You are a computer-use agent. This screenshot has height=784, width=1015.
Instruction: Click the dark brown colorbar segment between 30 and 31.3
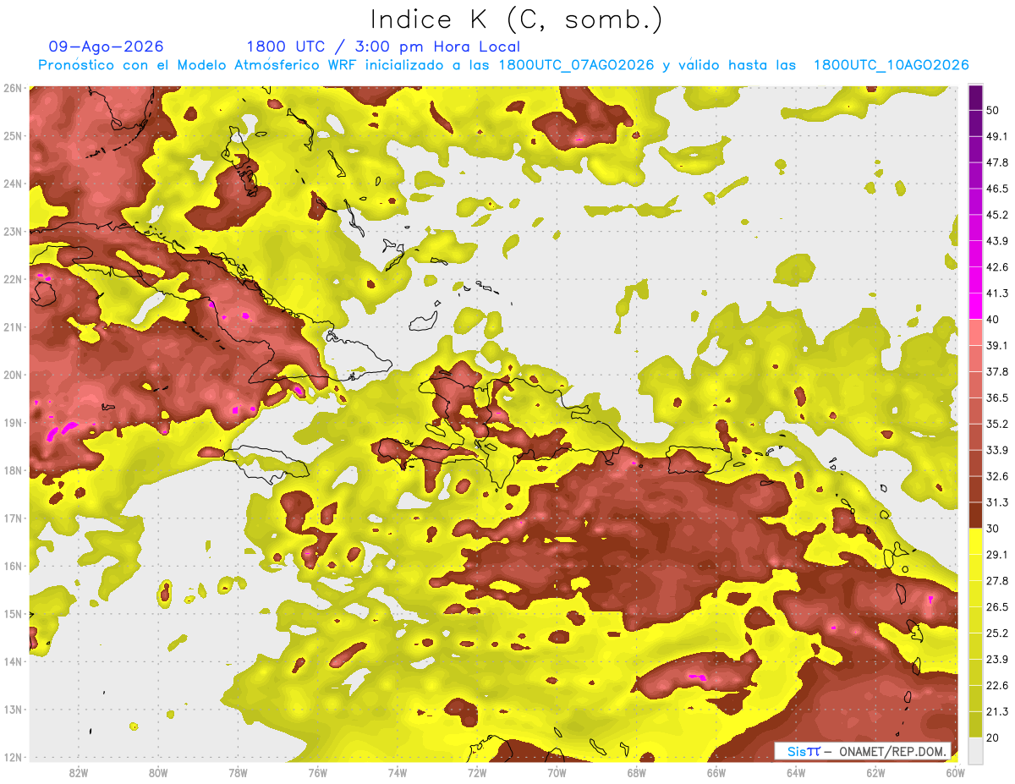tap(975, 515)
